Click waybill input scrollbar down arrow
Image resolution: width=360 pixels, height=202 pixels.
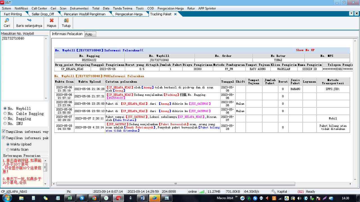(46, 98)
